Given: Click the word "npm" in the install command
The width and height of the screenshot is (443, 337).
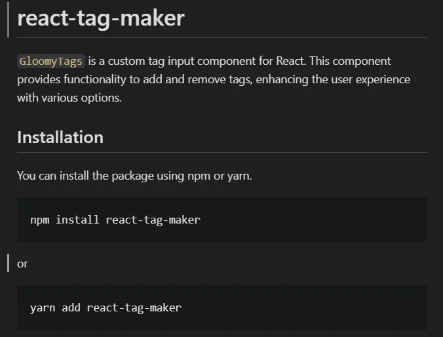Looking at the screenshot, I should point(39,220).
